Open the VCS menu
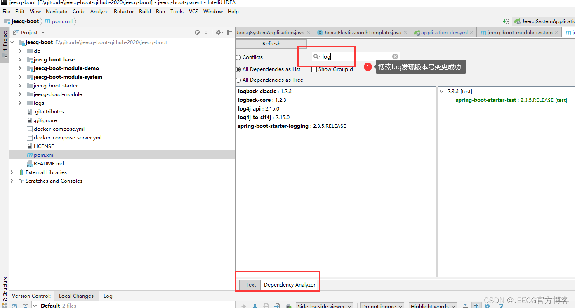 pos(193,12)
